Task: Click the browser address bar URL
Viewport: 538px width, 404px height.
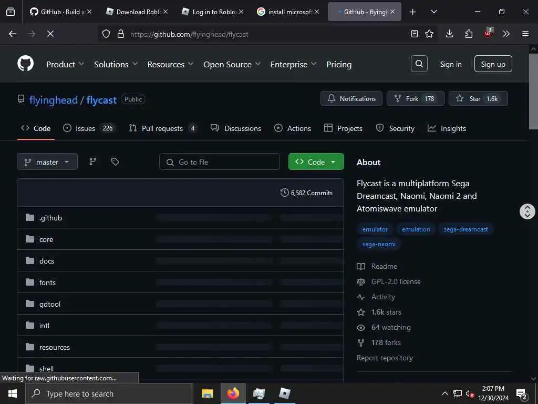Action: coord(189,34)
